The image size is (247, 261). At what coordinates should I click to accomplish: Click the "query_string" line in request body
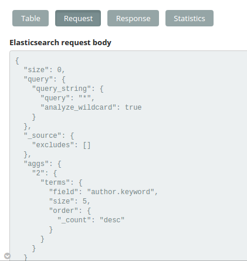pos(67,89)
